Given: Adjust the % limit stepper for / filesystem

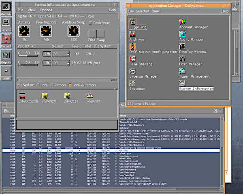Looking at the screenshot, I should pyautogui.click(x=68, y=54).
